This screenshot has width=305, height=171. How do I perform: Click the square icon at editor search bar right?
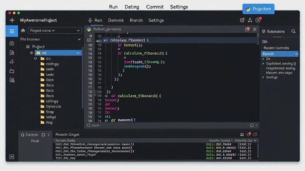point(252,125)
